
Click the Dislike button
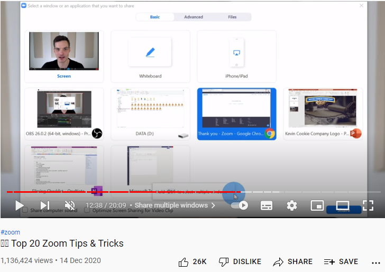pyautogui.click(x=240, y=261)
